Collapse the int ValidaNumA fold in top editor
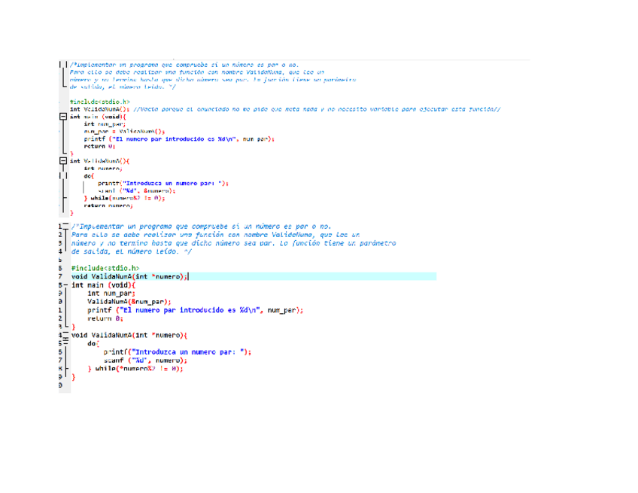This screenshot has height=493, width=638. [x=62, y=160]
